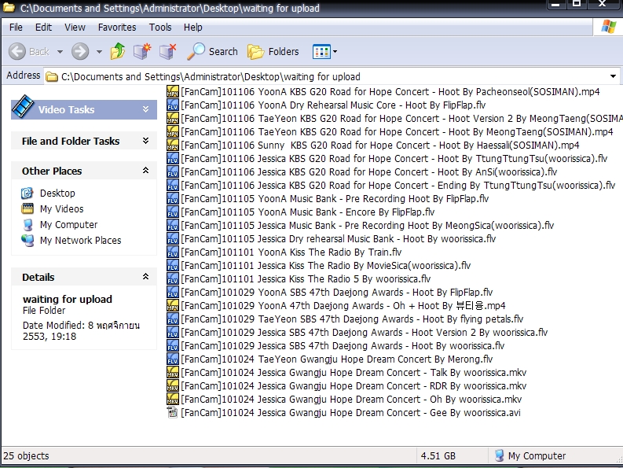
Task: Click MKV icon of Jessica Gwangju RDR file
Action: 173,385
